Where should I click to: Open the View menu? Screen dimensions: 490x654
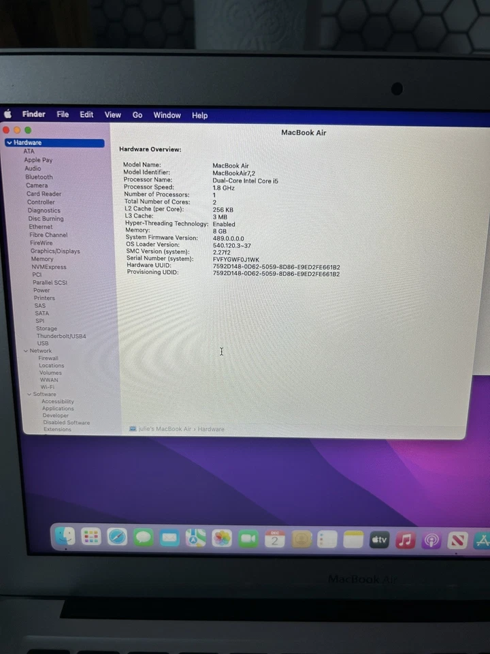pyautogui.click(x=112, y=114)
